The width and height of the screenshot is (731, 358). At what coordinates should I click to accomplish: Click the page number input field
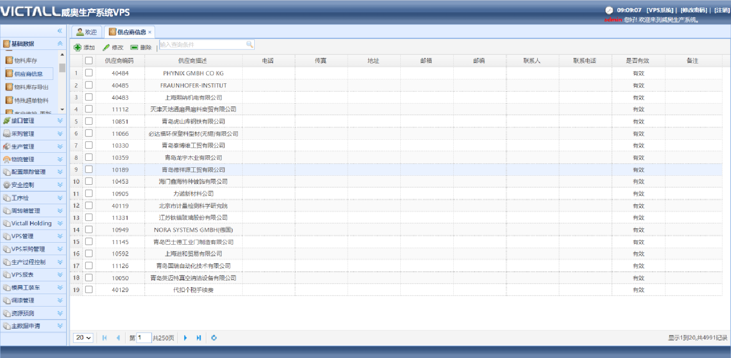tap(144, 338)
